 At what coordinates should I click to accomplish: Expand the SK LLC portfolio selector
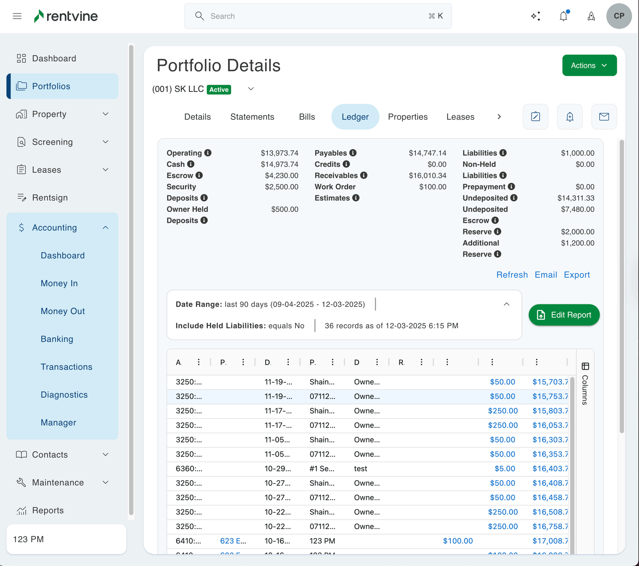250,89
